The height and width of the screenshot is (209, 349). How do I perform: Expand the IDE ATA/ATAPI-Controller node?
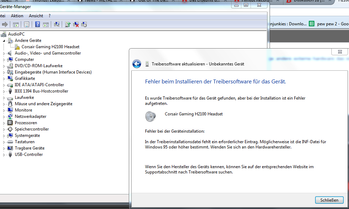tap(4, 85)
